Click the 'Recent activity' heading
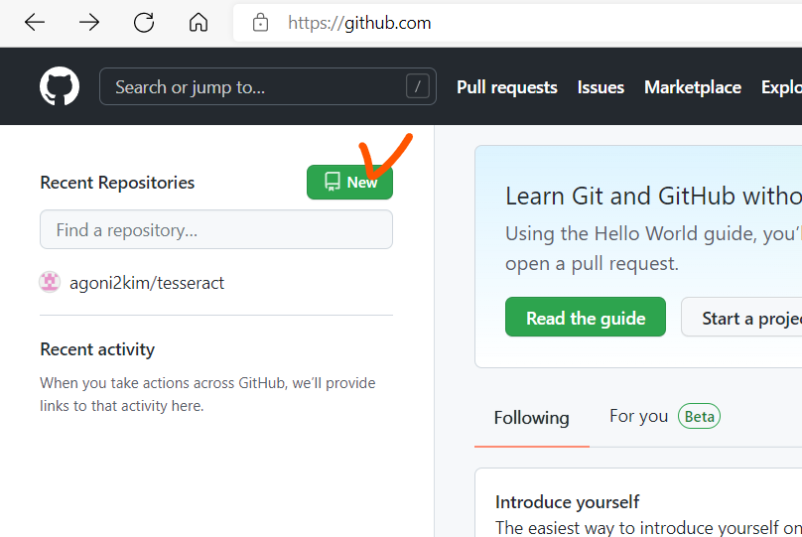The height and width of the screenshot is (537, 802). (x=97, y=349)
